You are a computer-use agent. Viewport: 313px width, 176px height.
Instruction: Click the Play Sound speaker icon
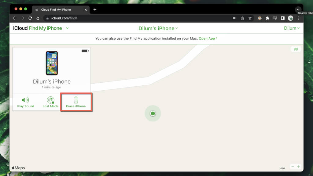click(26, 100)
